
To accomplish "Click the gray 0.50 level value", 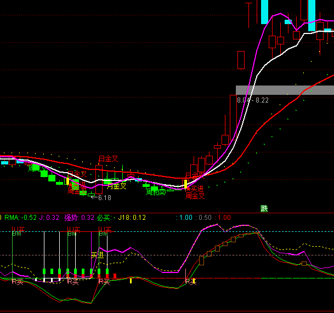I will [x=204, y=218].
